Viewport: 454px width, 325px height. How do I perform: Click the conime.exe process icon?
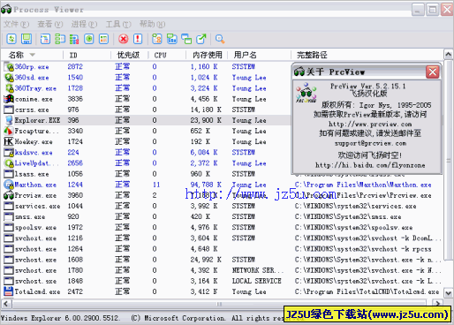pos(9,99)
